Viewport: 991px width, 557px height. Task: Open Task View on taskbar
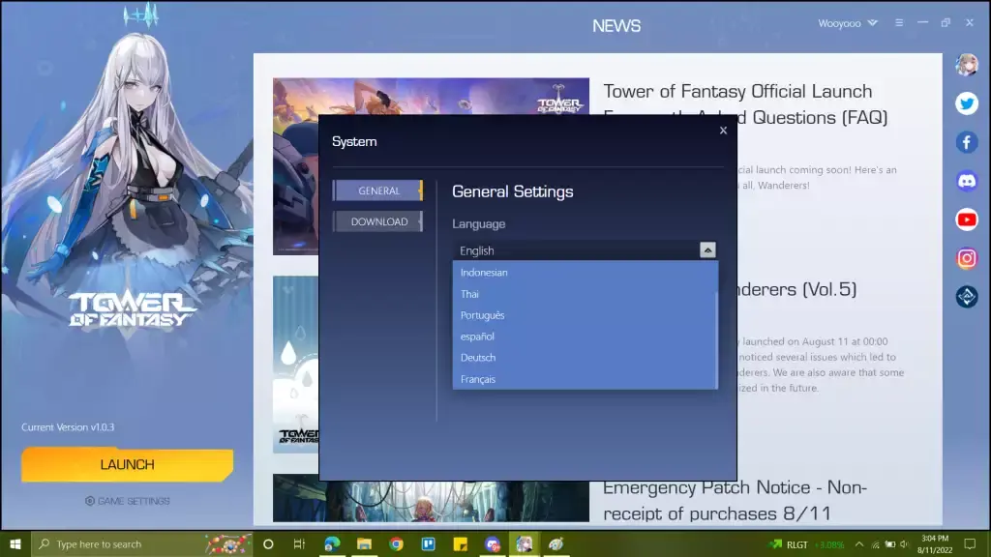click(300, 543)
